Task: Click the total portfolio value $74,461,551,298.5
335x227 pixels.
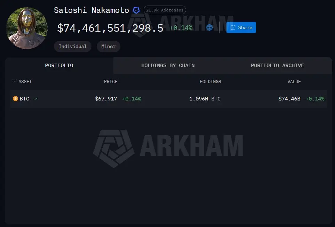Action: click(x=110, y=28)
